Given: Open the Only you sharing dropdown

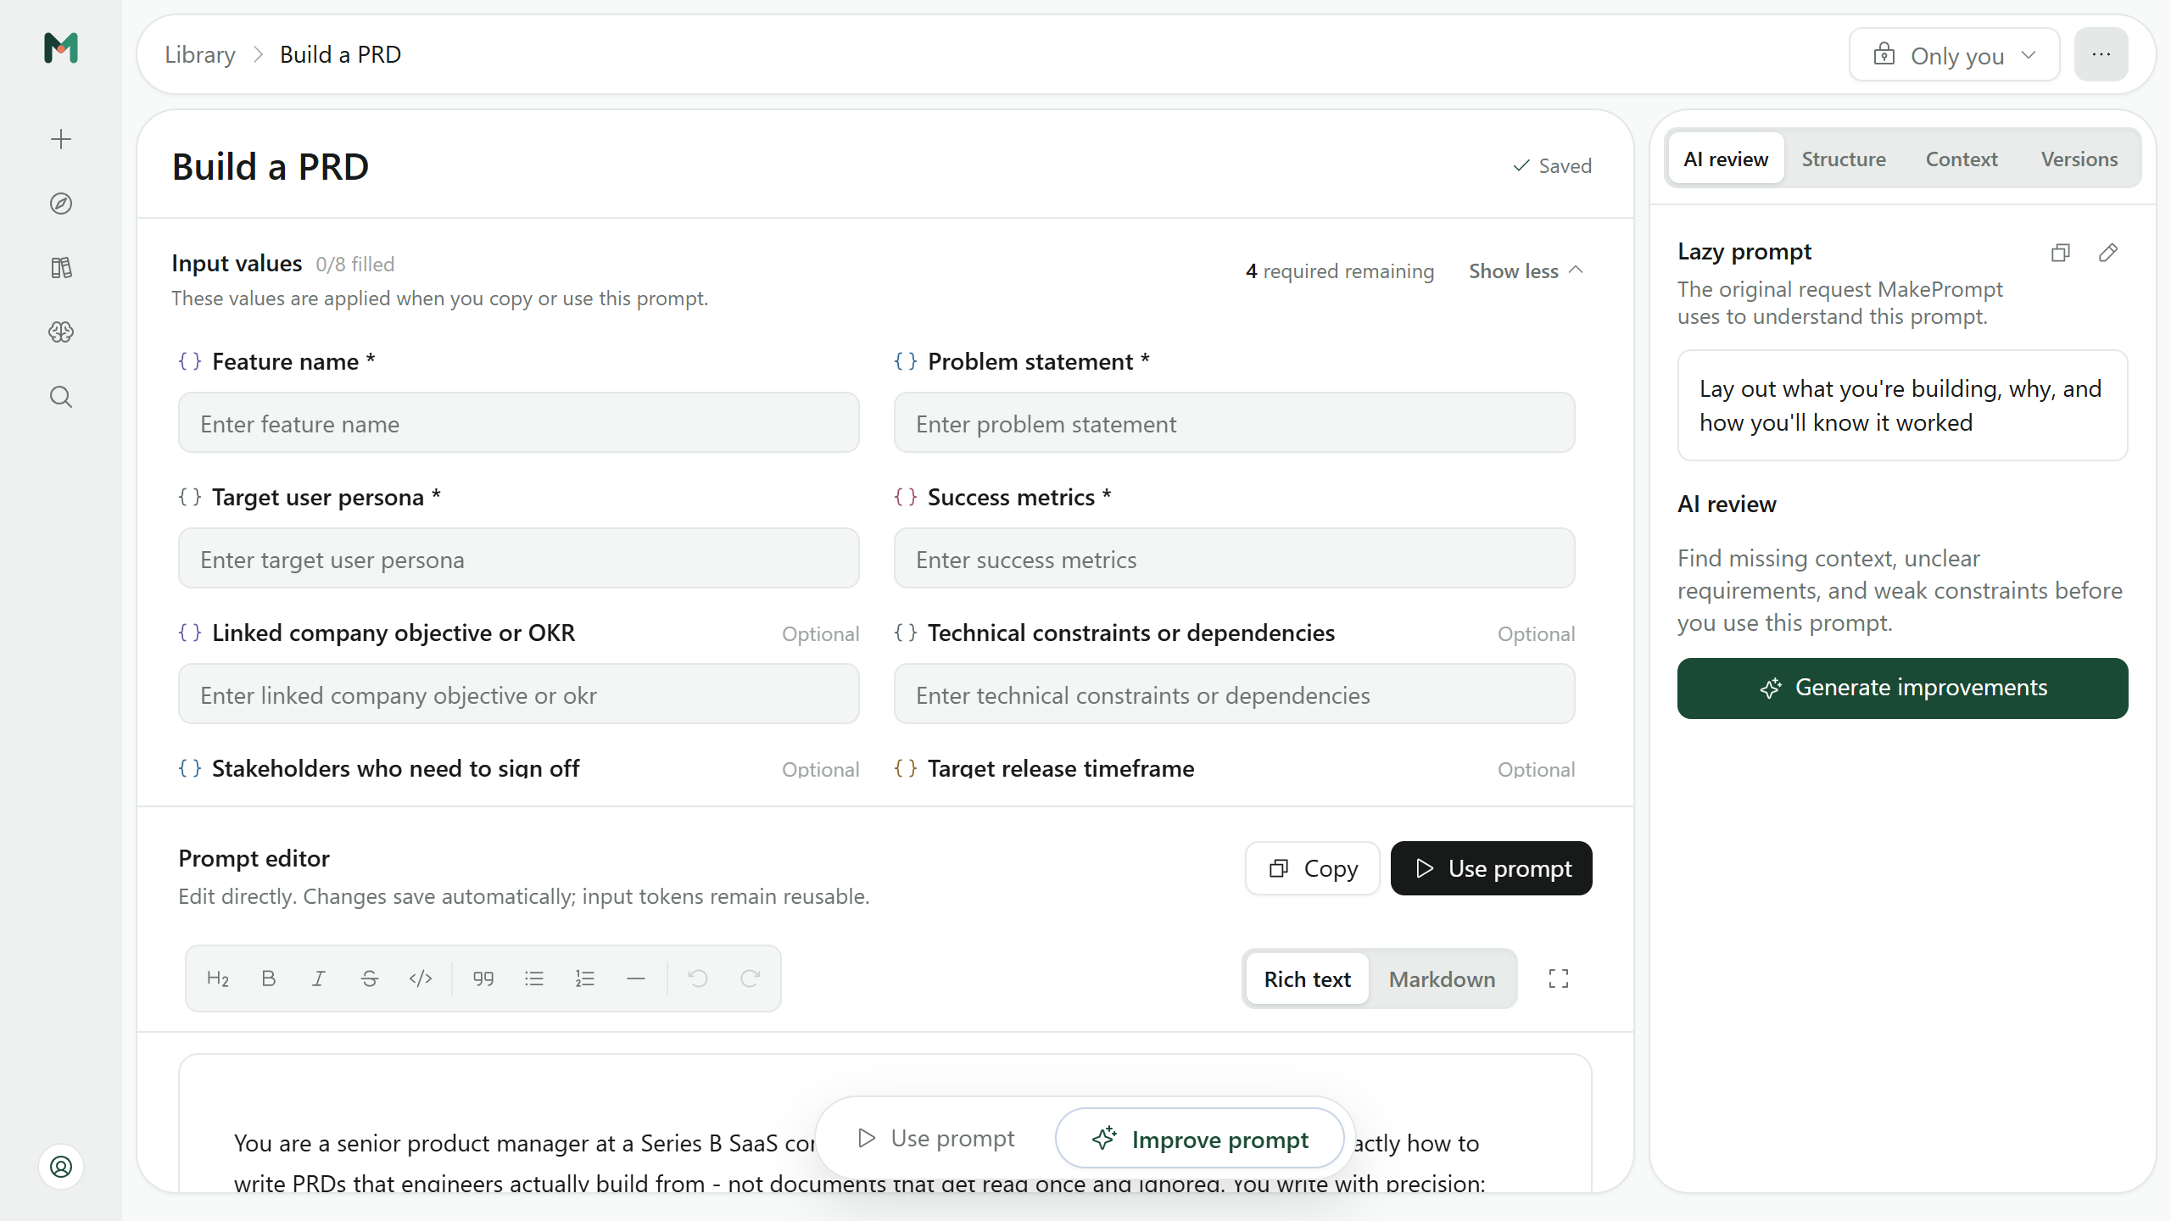Looking at the screenshot, I should click(x=1955, y=55).
